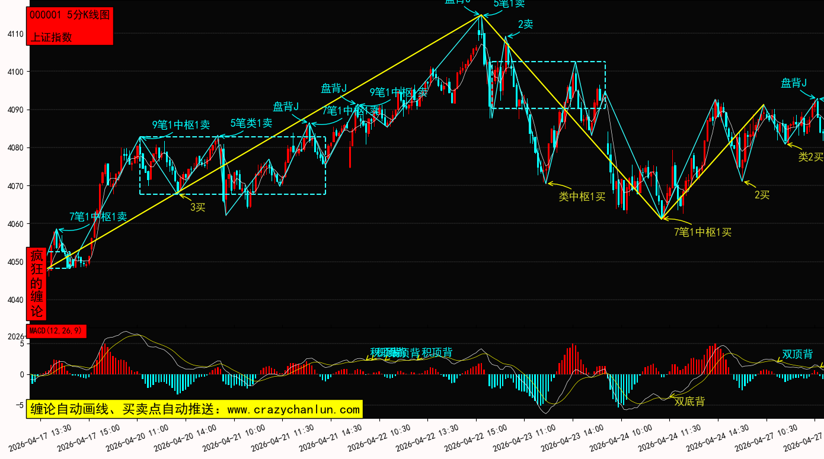Click the 类2买 buy-point label
Screen dimensions: 824x459
(x=810, y=157)
